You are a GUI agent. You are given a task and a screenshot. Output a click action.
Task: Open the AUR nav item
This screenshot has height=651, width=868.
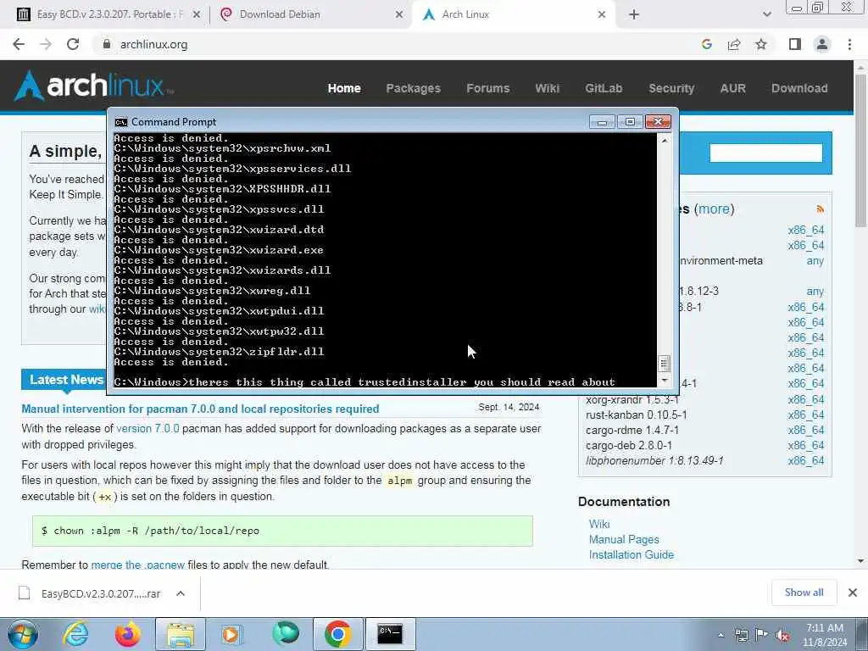pyautogui.click(x=732, y=88)
